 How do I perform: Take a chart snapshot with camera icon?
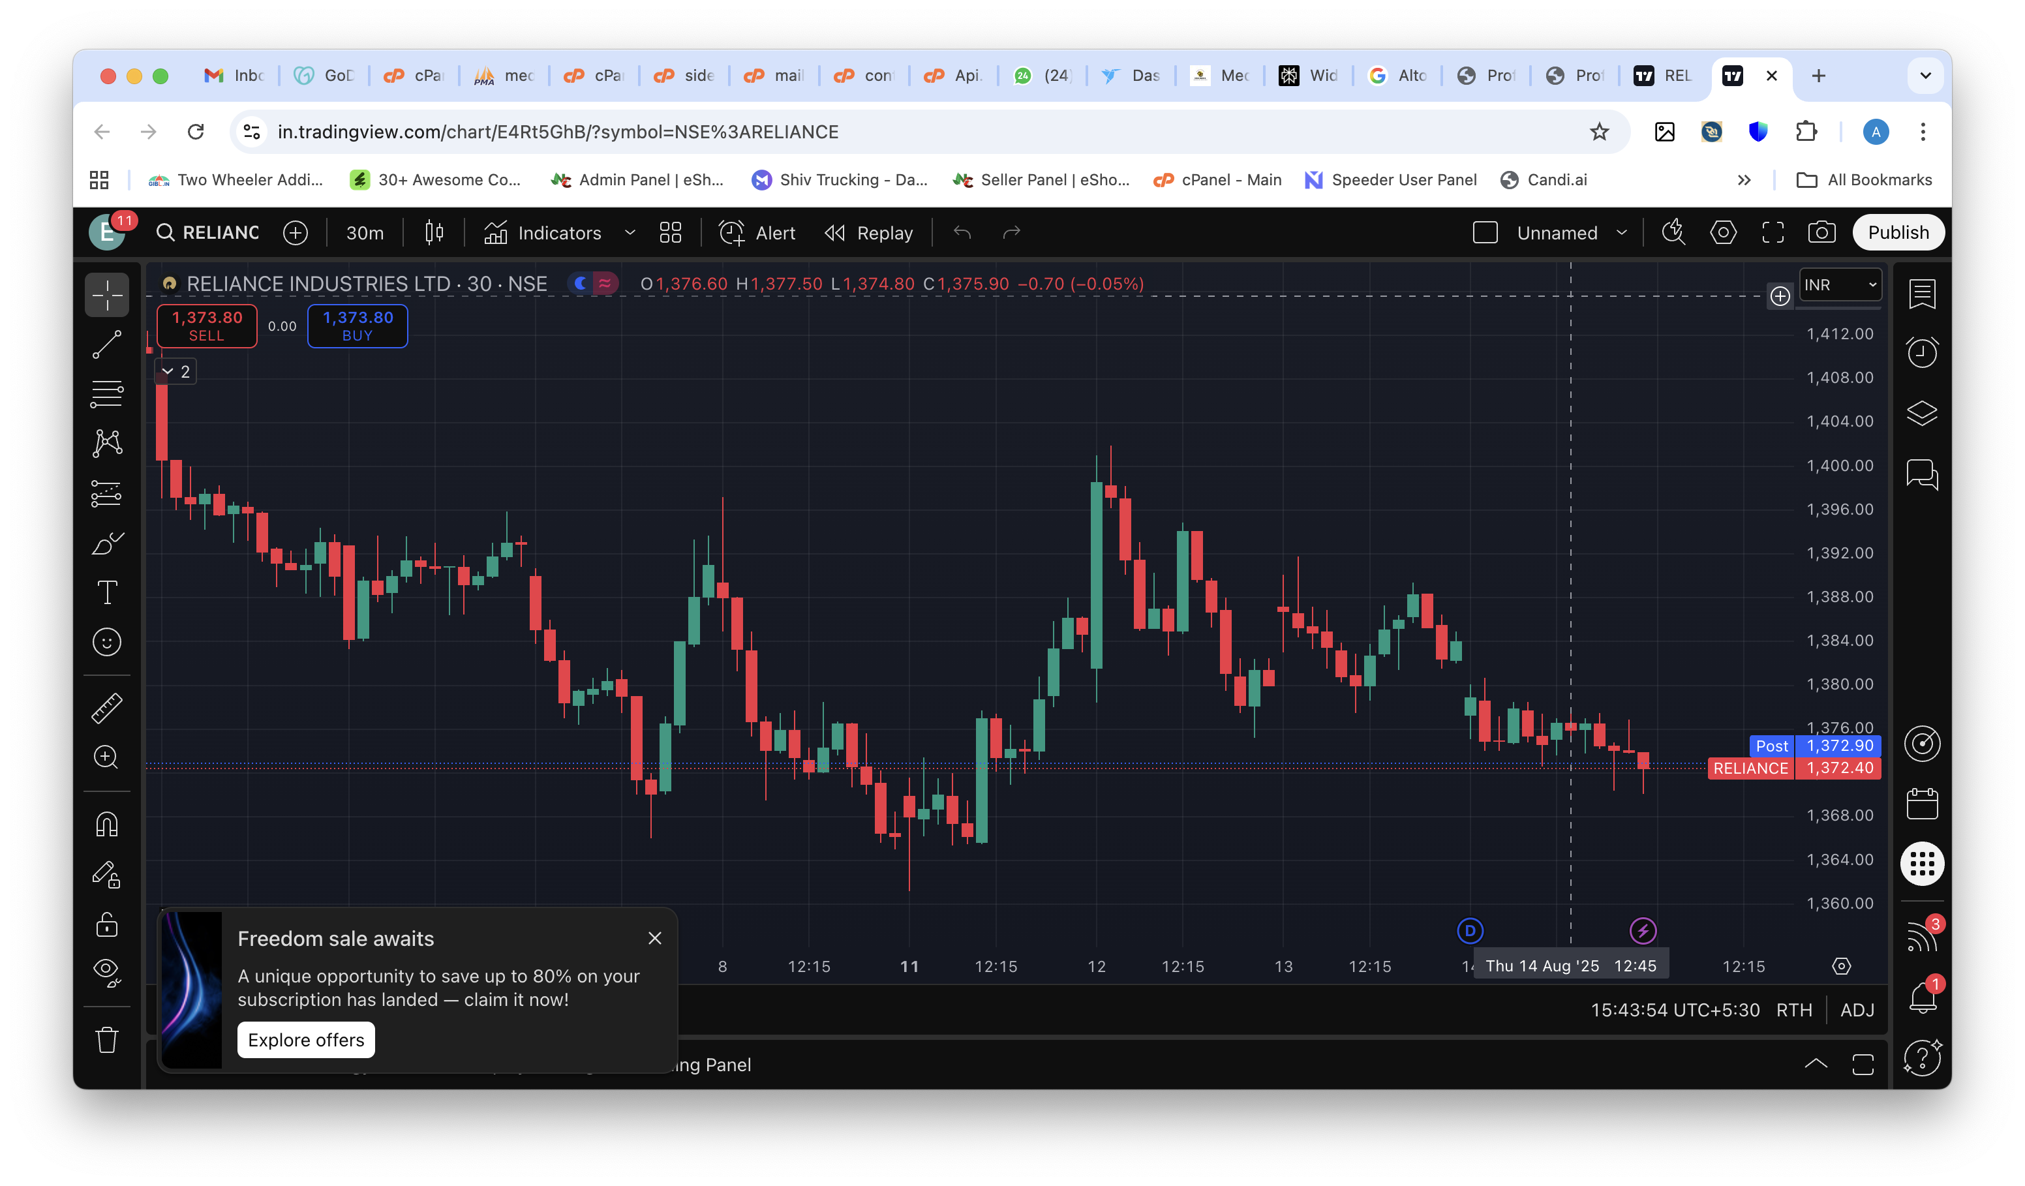click(1821, 233)
